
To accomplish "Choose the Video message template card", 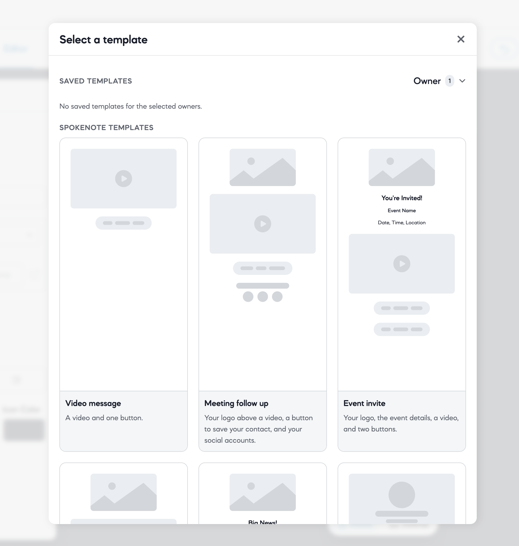I will 123,294.
